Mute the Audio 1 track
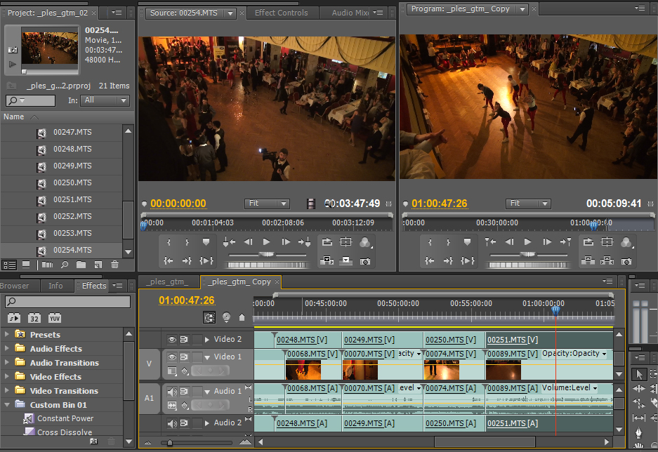The width and height of the screenshot is (658, 452). coord(172,392)
